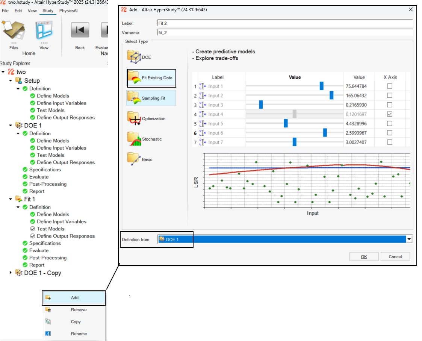Uncheck X Axis checkbox for Input 4
The width and height of the screenshot is (422, 341).
[x=389, y=114]
